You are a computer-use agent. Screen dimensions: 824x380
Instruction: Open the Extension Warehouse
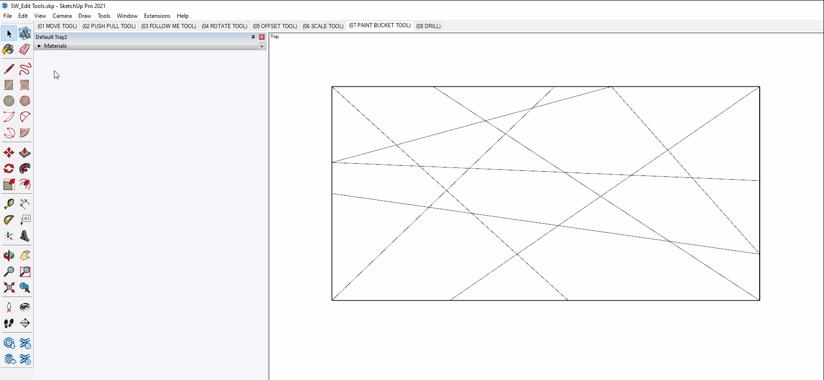point(25,343)
